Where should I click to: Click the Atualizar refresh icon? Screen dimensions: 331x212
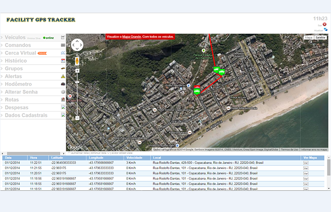tap(325, 30)
